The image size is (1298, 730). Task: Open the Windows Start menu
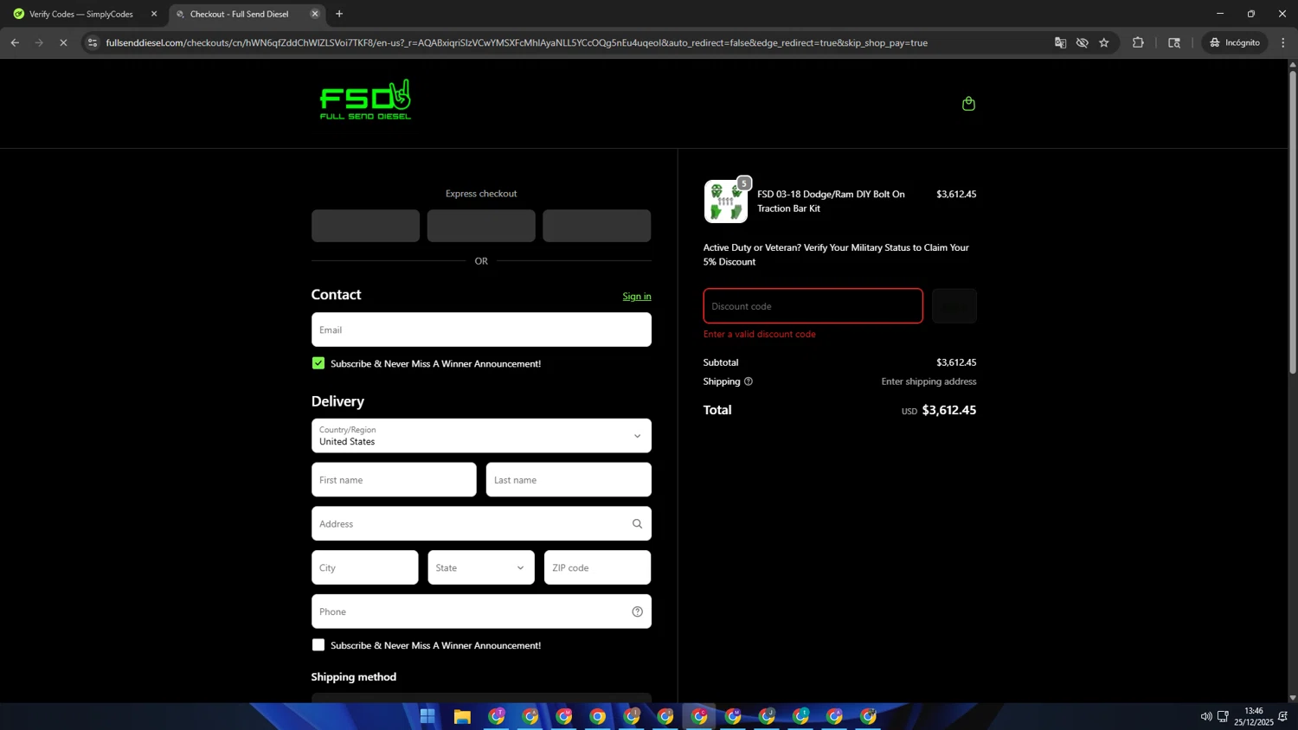pos(427,716)
